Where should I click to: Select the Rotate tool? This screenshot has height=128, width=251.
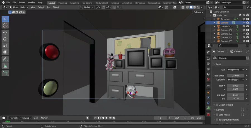coord(5,39)
